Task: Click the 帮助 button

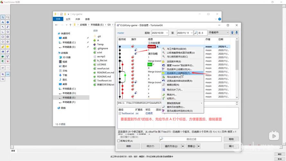Action: (x=231, y=139)
